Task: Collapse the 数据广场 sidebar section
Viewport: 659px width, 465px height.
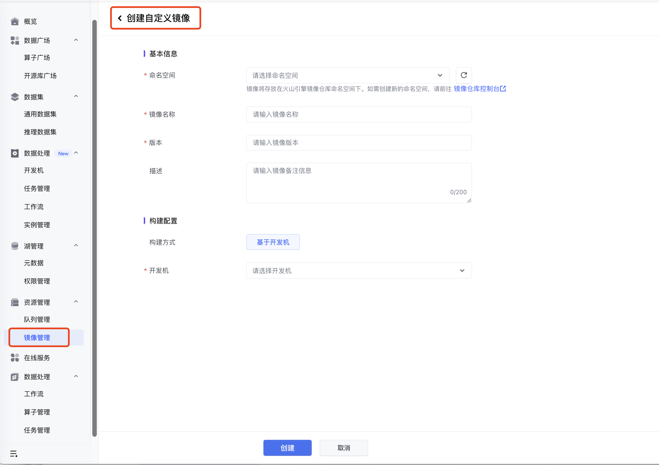Action: pyautogui.click(x=76, y=40)
